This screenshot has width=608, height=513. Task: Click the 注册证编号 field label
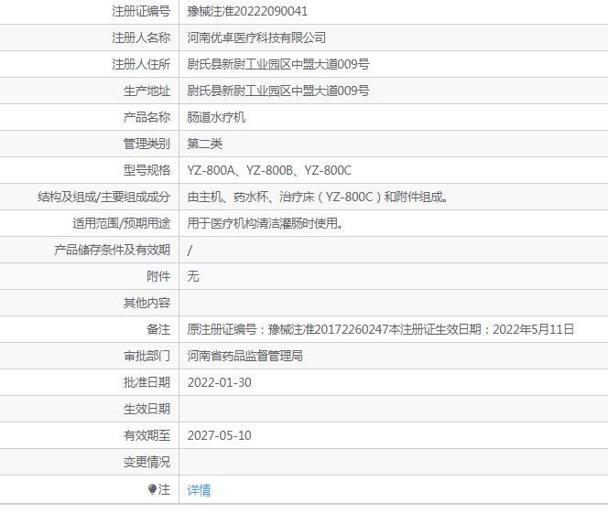(141, 11)
